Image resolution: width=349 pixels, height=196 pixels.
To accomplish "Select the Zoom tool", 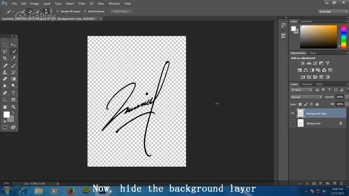I will tap(13, 107).
